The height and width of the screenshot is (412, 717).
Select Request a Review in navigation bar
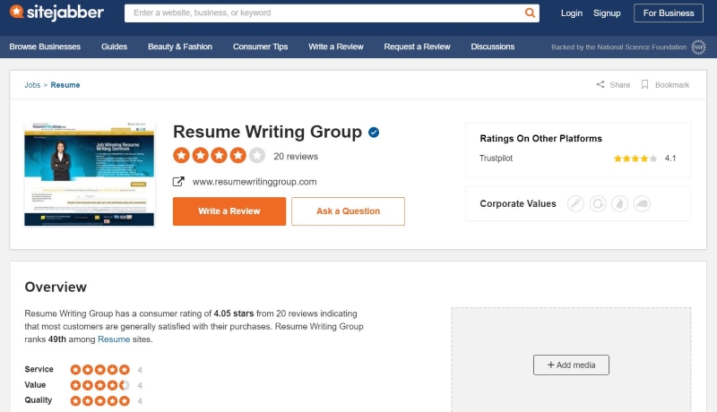(x=417, y=47)
